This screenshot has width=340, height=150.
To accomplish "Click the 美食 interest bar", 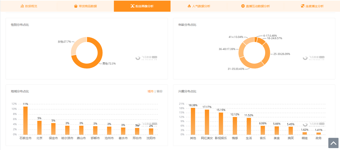I will tap(277, 131).
